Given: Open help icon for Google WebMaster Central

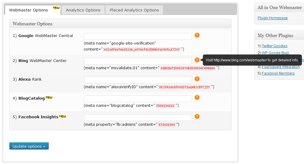Looking at the screenshot, I should tap(197, 35).
